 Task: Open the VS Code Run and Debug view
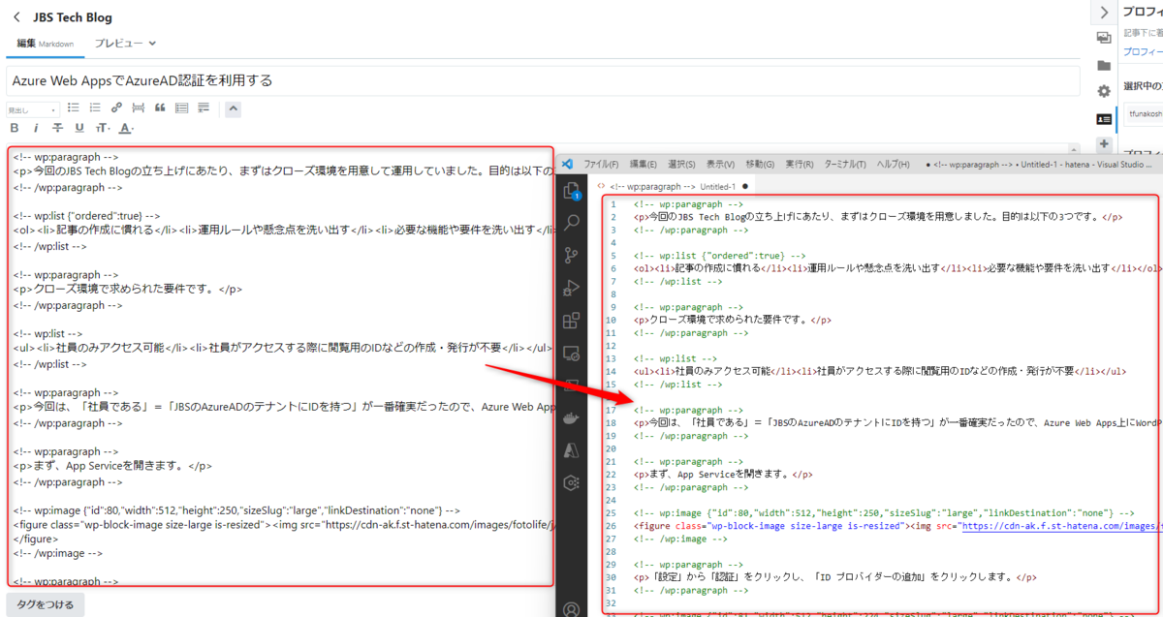[x=572, y=288]
